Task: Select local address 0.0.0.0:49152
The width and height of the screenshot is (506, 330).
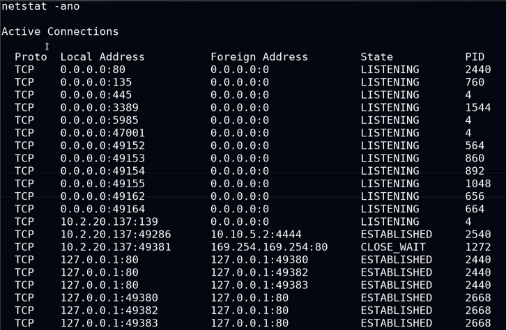Action: coord(102,146)
